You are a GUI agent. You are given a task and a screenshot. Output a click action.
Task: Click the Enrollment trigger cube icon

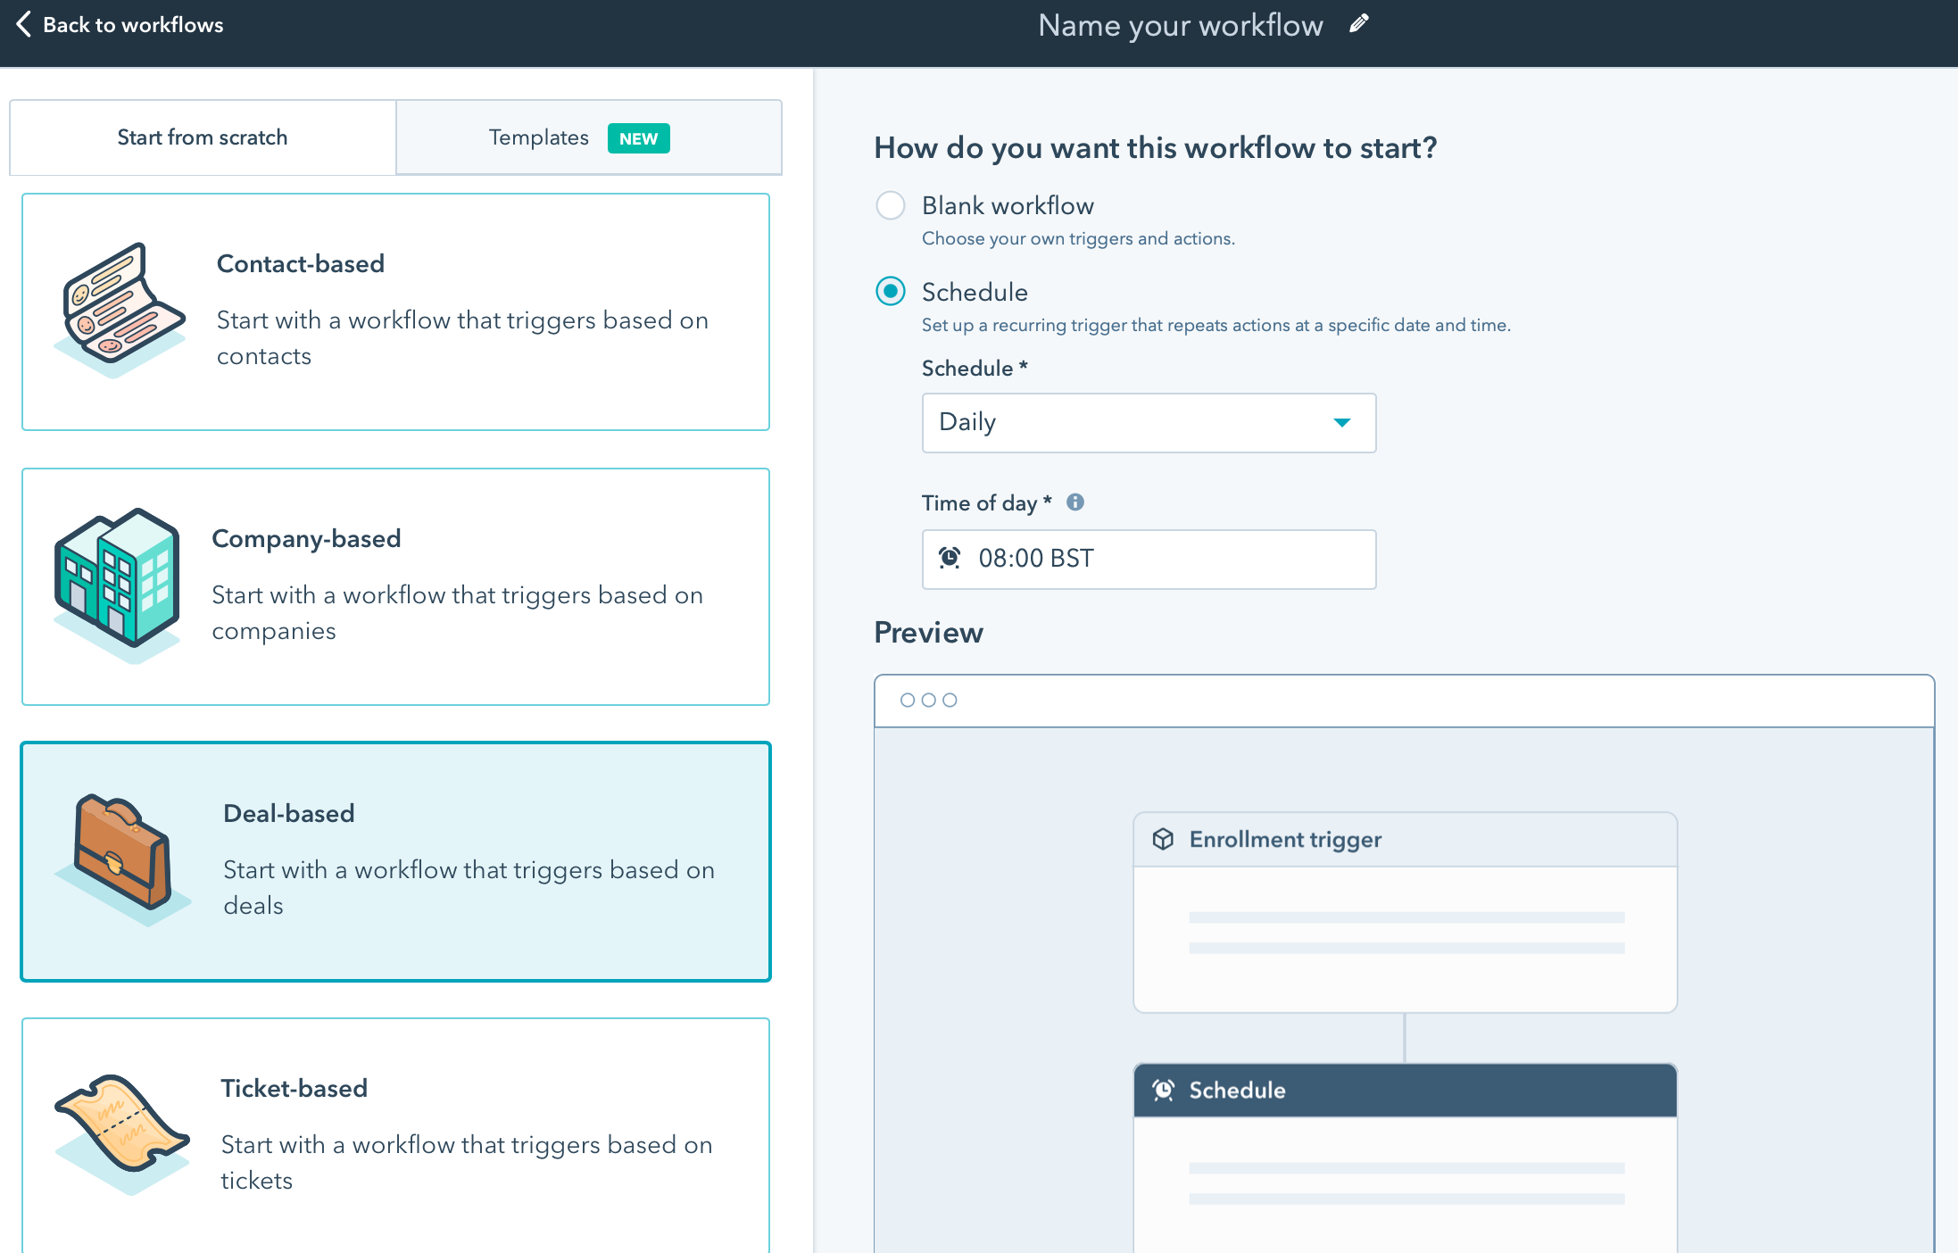[x=1163, y=839]
